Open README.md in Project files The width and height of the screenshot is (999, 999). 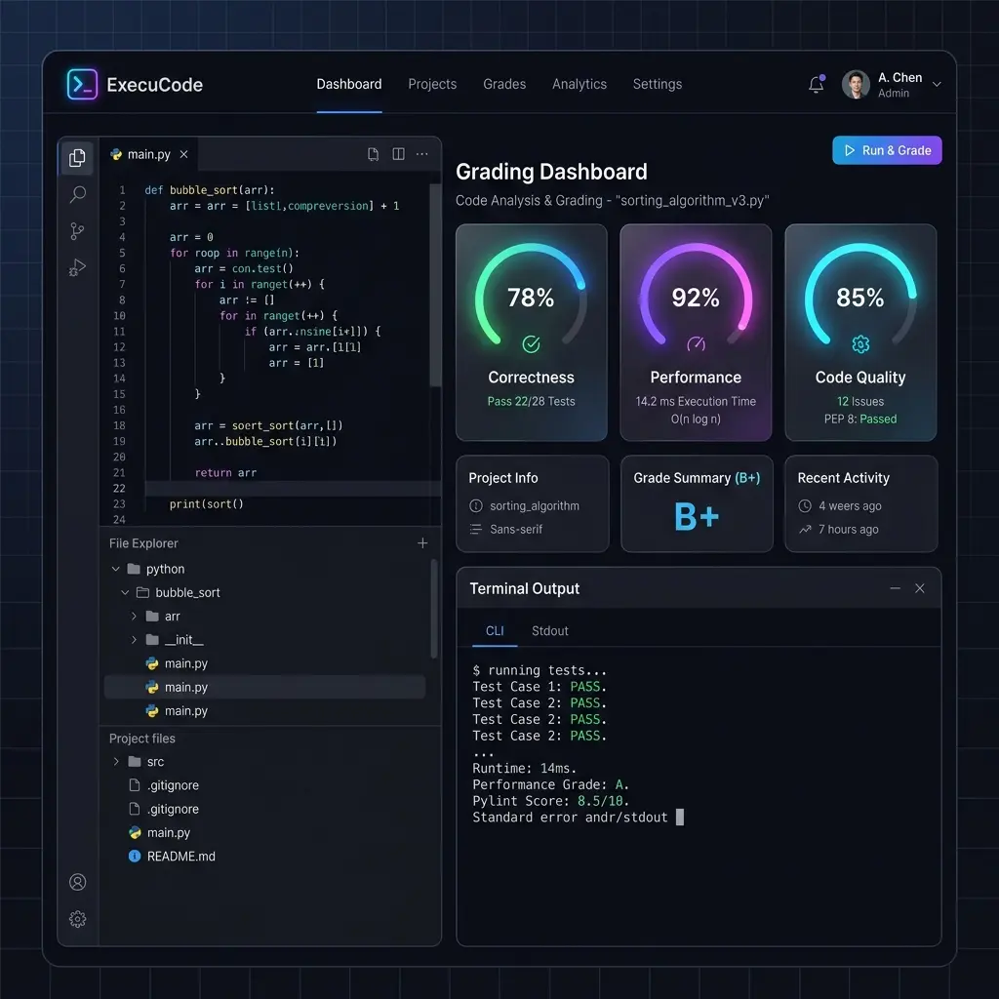[180, 857]
